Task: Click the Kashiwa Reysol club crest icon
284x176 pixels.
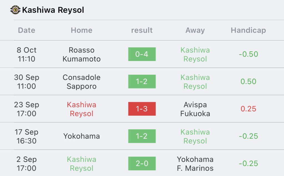Action: tap(15, 10)
